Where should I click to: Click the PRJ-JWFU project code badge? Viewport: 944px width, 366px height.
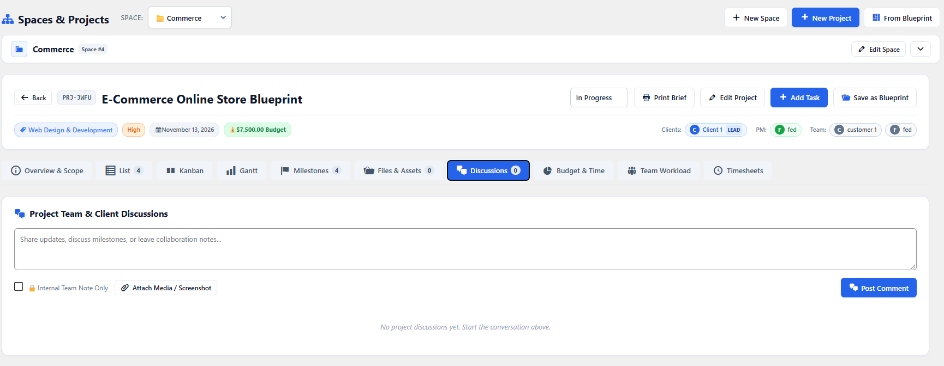[x=76, y=97]
